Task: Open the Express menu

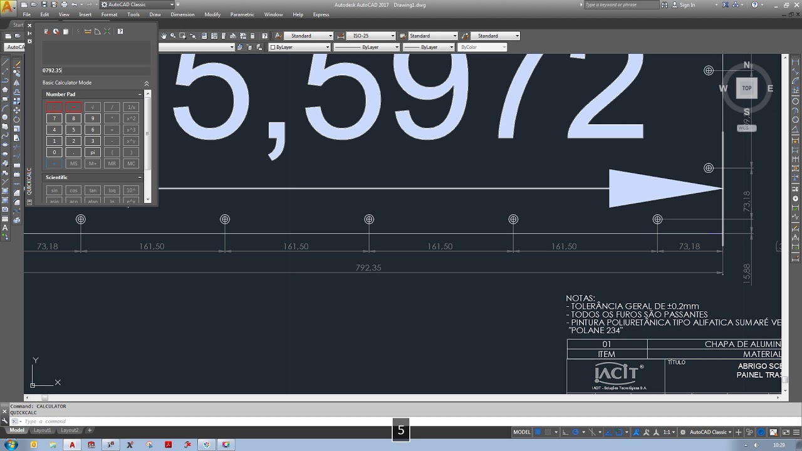Action: pos(321,14)
